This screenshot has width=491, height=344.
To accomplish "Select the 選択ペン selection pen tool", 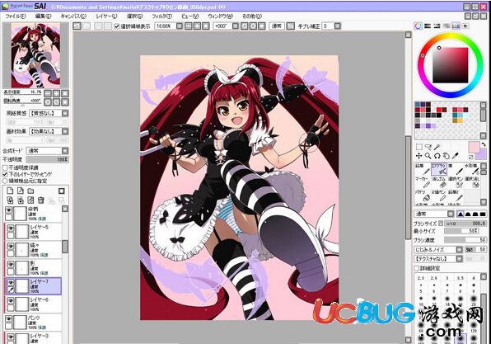I will point(456,182).
